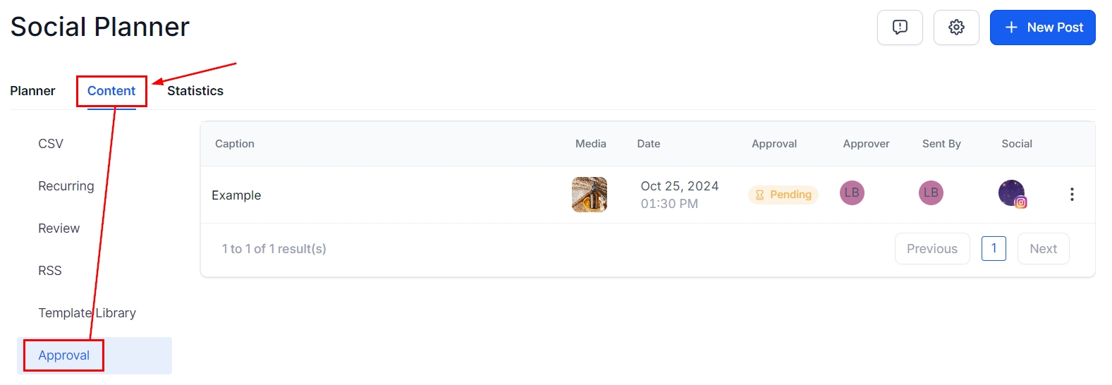The height and width of the screenshot is (385, 1112).
Task: Click the Instagram social account avatar
Action: pos(1012,193)
